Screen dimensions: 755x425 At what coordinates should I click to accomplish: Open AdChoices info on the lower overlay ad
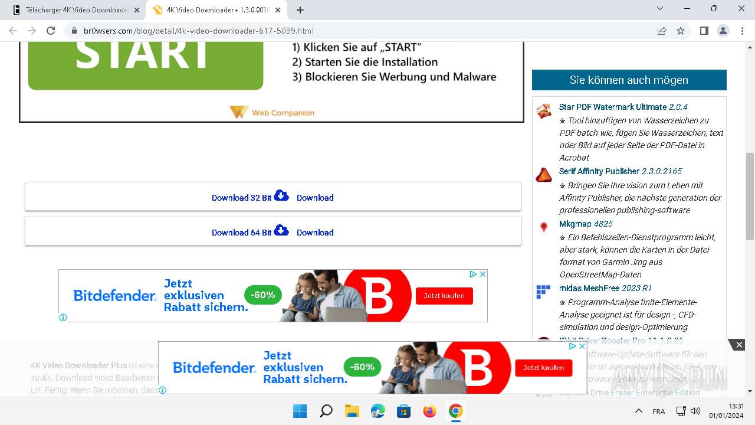click(572, 346)
